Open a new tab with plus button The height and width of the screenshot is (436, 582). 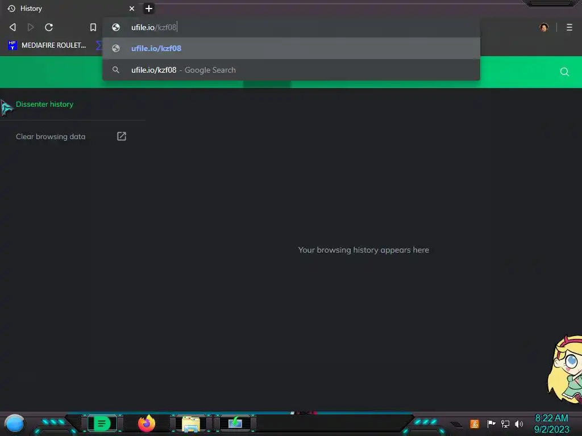point(149,9)
